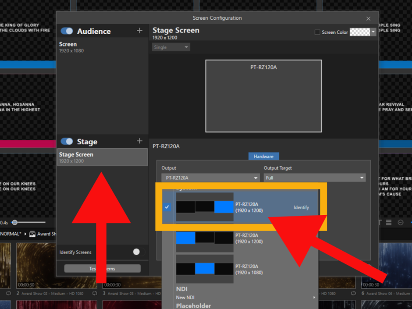This screenshot has width=412, height=309.
Task: Add a new Audience screen with plus icon
Action: 139,31
